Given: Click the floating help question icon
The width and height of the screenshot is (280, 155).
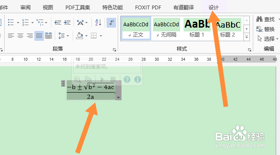Looking at the screenshot, I should pos(127,79).
